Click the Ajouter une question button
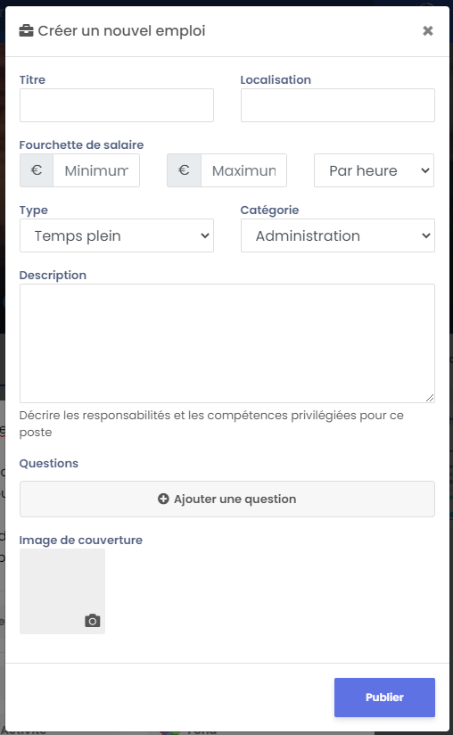 point(227,499)
